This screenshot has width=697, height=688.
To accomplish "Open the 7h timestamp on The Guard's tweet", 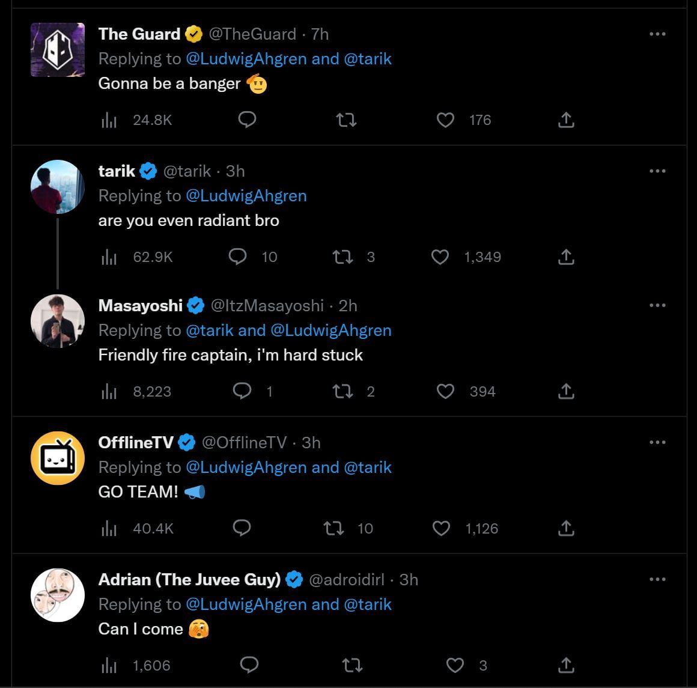I will tap(320, 34).
